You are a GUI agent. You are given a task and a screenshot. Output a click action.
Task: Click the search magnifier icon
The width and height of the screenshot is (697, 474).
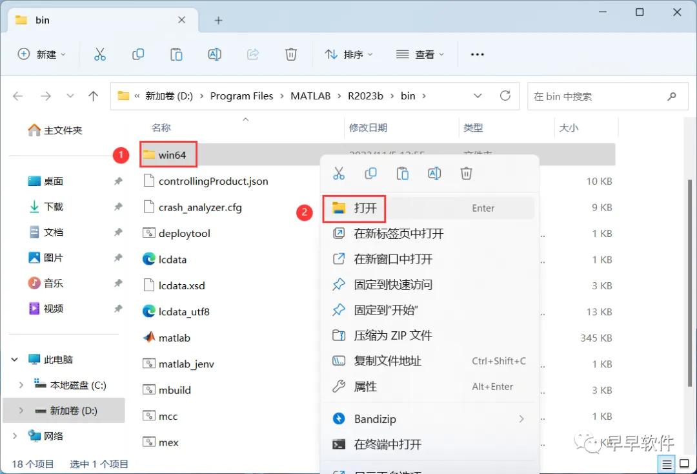click(x=672, y=96)
